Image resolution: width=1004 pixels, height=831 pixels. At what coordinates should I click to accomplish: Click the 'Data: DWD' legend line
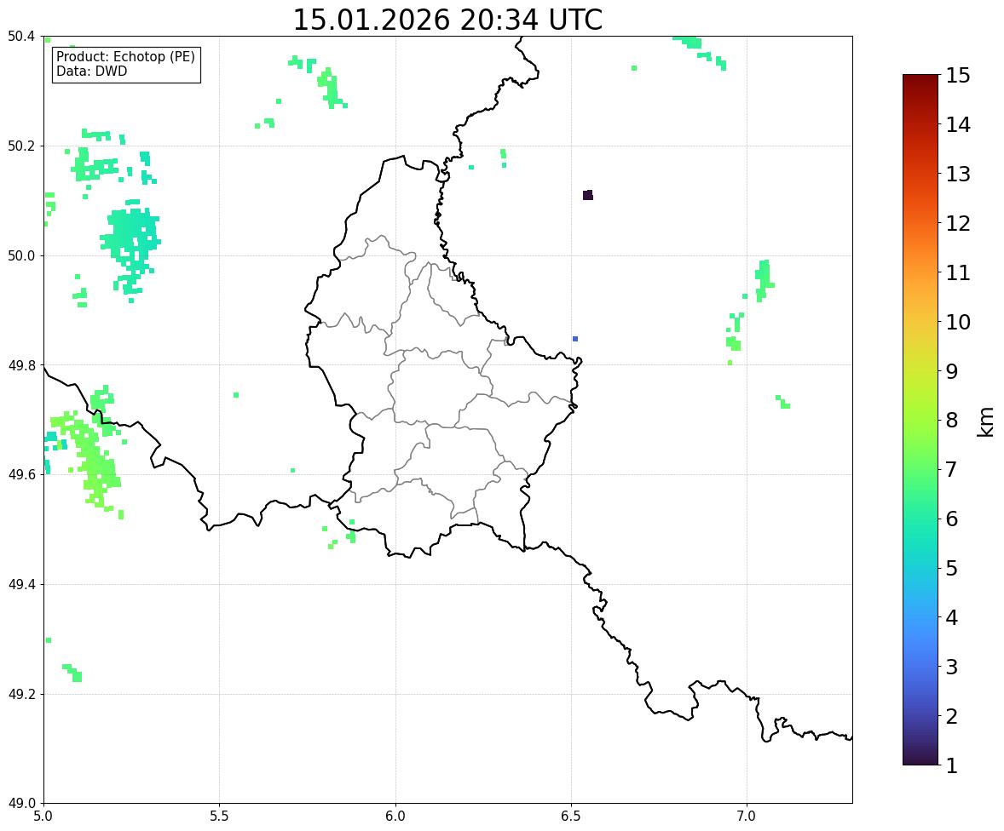coord(91,71)
